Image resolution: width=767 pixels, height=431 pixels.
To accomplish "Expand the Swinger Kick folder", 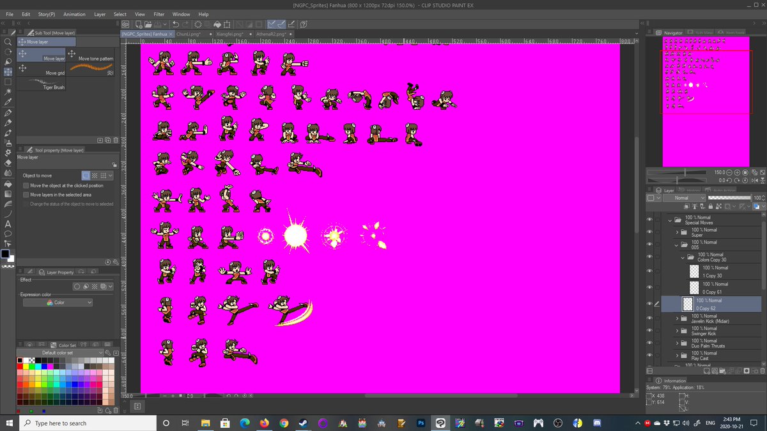I will coord(676,331).
